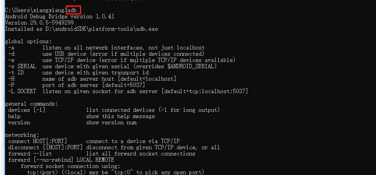Click the forward --list command line

pos(102,154)
